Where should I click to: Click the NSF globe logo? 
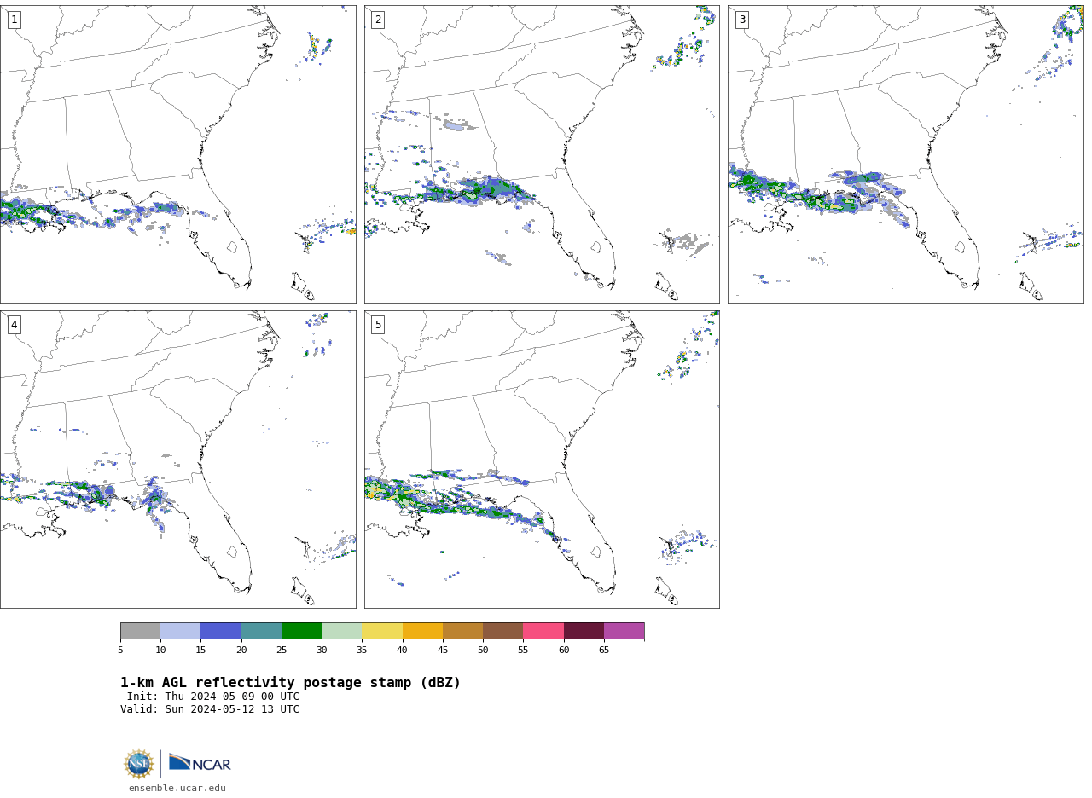coord(139,764)
